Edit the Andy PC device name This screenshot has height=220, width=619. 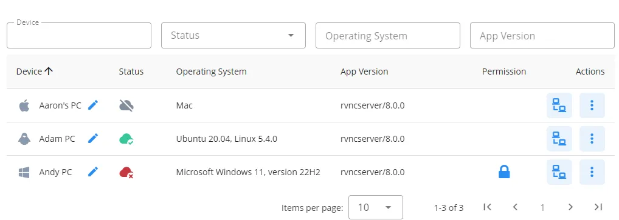[x=93, y=172]
